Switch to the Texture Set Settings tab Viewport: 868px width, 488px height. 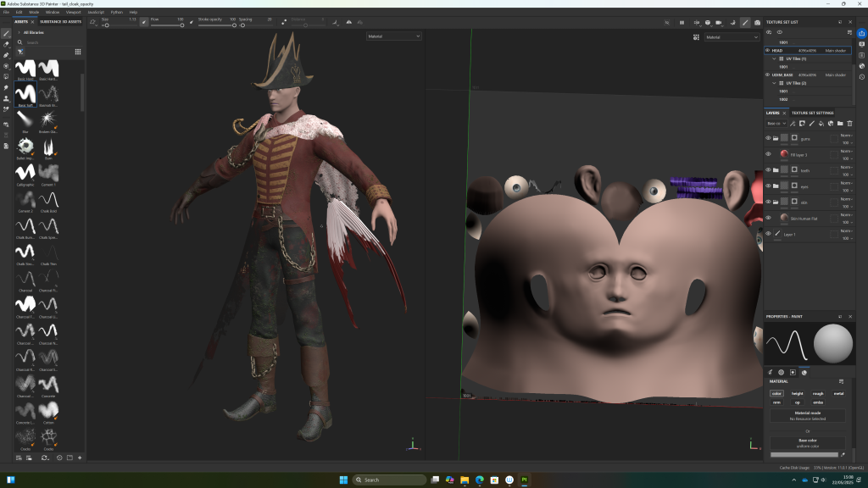(x=812, y=113)
